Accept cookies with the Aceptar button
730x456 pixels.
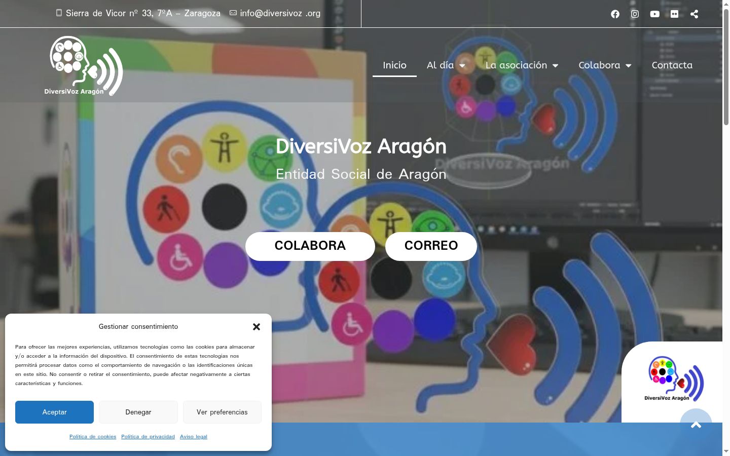click(x=54, y=412)
